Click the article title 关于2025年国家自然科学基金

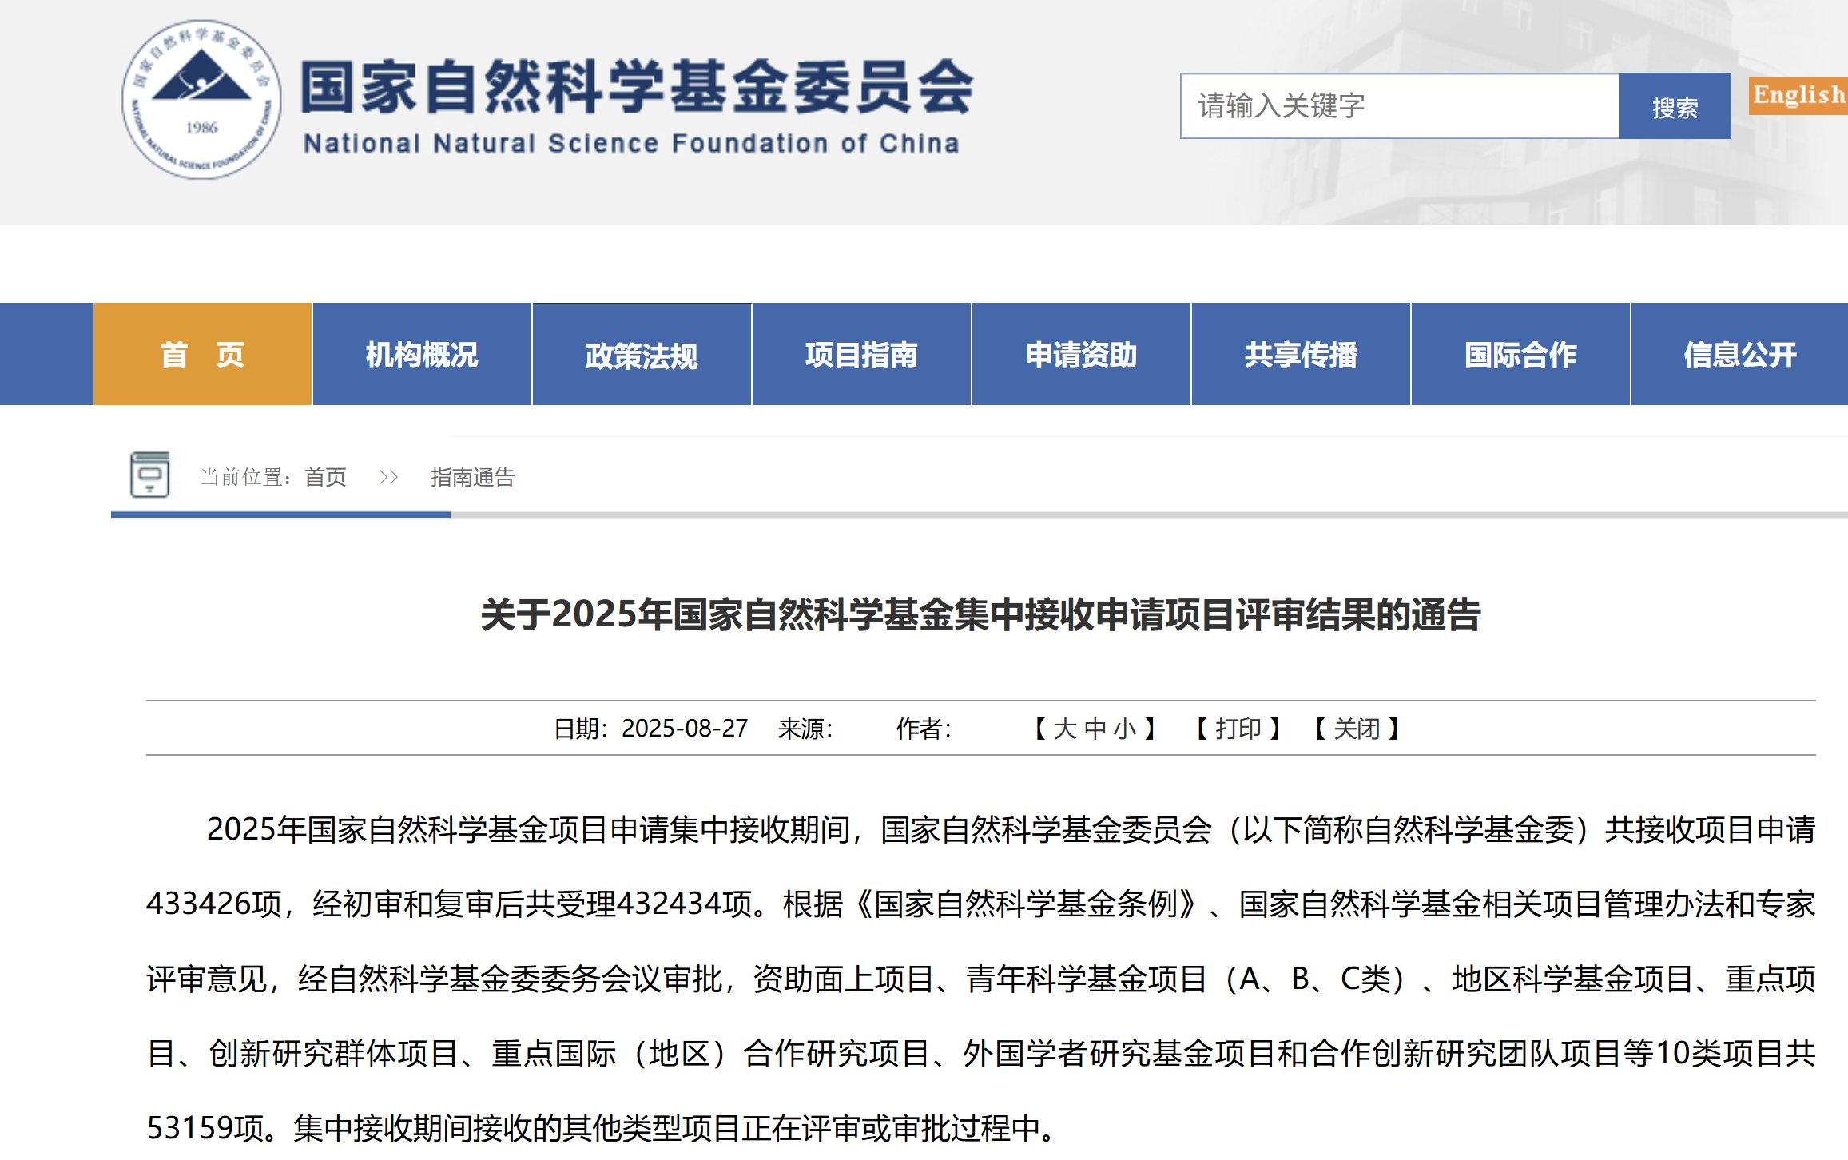(980, 615)
